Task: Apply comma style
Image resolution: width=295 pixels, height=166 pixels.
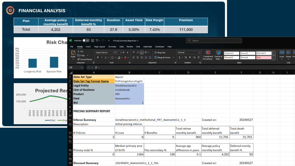Action: coord(190,57)
